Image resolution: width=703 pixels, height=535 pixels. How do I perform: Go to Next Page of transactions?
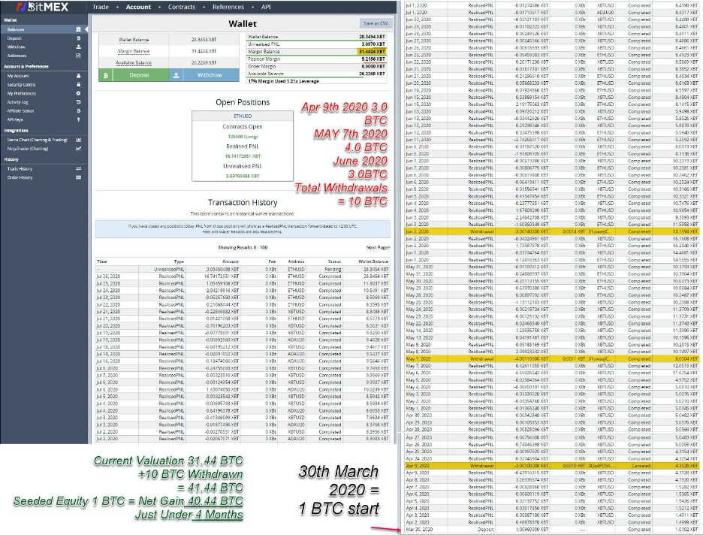[378, 247]
